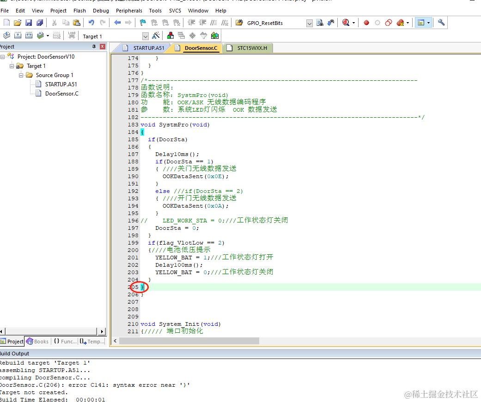Image resolution: width=481 pixels, height=402 pixels.
Task: Click the Build target icon
Action: click(18, 36)
